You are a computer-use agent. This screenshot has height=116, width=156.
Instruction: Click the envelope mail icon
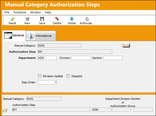[x=126, y=45]
